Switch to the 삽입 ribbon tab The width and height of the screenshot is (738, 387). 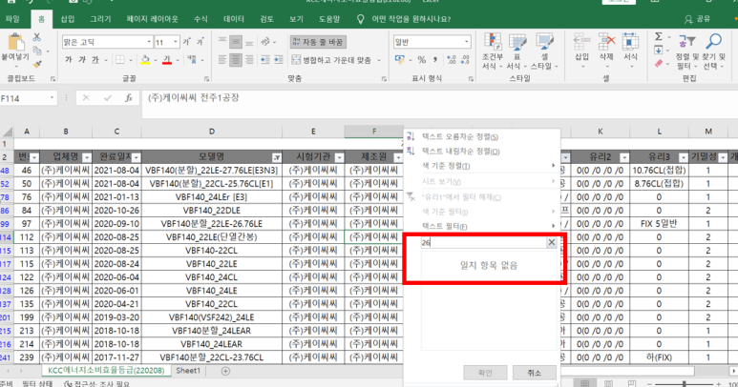pos(67,19)
